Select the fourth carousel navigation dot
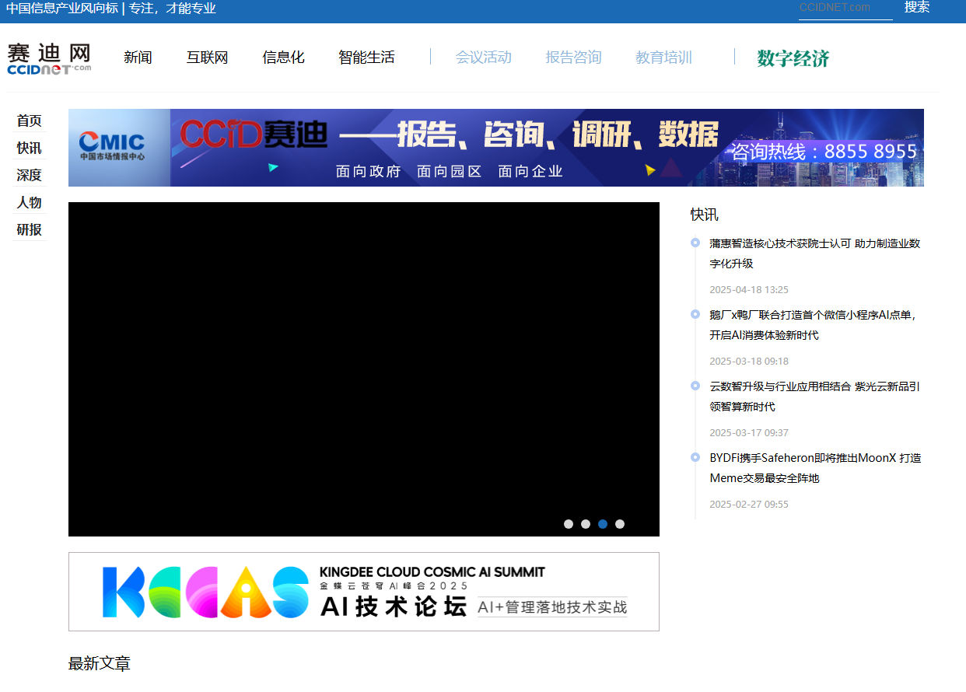Screen dimensions: 966x692 (x=620, y=524)
